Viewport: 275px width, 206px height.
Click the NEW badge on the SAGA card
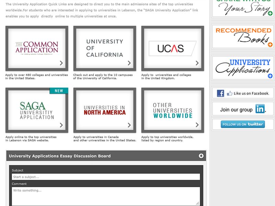59,91
